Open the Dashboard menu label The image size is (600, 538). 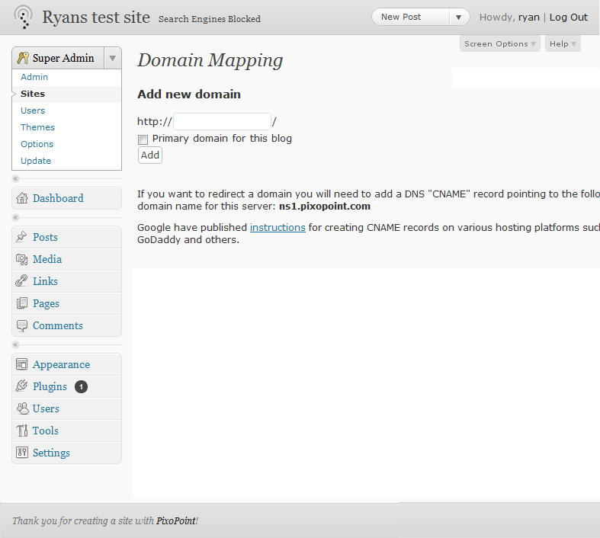[58, 198]
